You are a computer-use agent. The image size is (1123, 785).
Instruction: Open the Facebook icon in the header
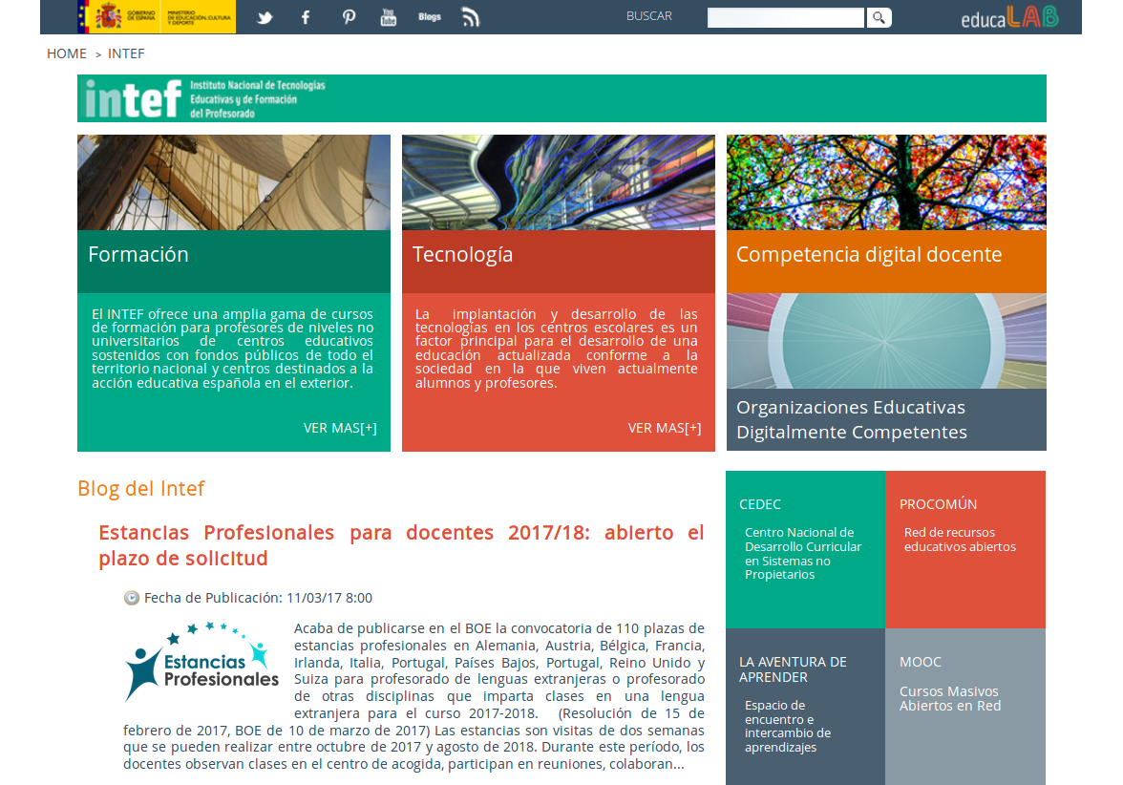(x=305, y=16)
